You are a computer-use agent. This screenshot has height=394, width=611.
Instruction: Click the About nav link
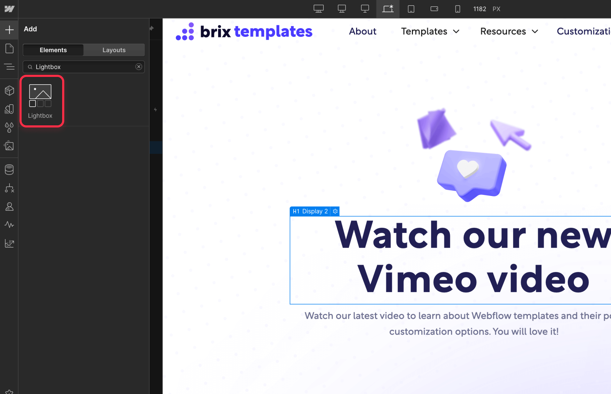tap(362, 31)
